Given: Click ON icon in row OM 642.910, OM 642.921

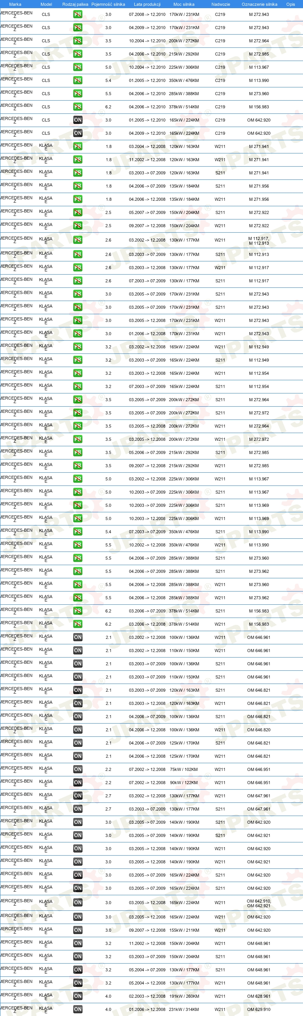Looking at the screenshot, I should tap(78, 903).
